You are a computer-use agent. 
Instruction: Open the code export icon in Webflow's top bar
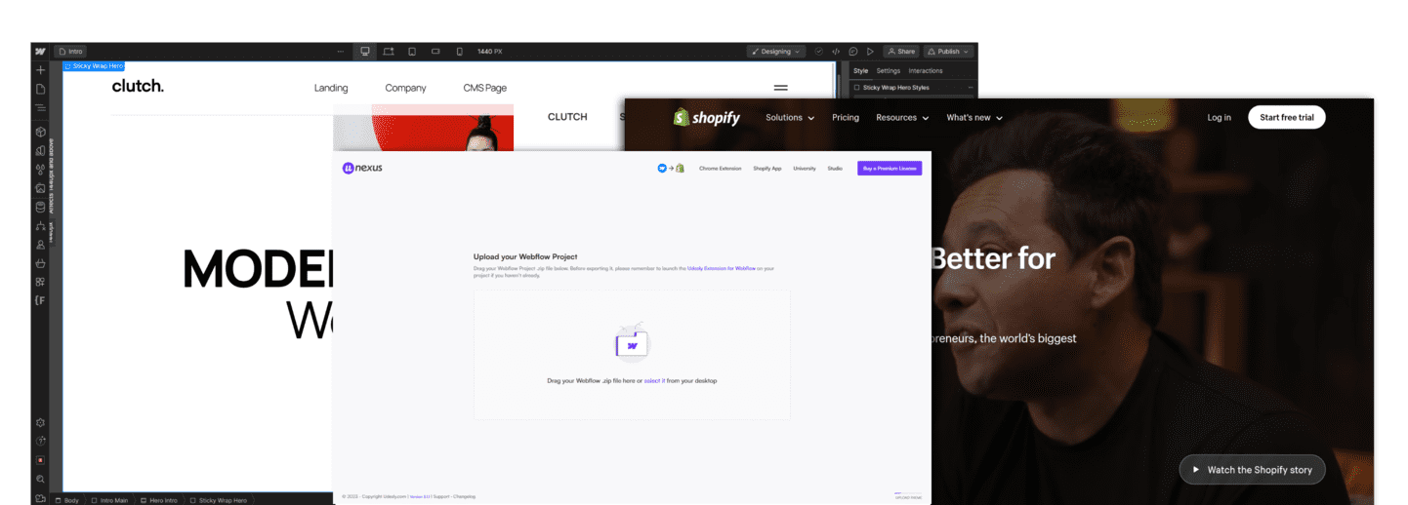coord(836,52)
